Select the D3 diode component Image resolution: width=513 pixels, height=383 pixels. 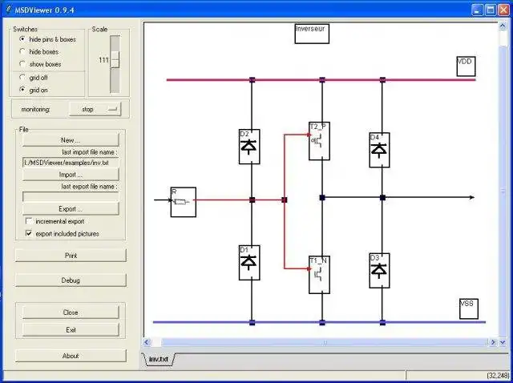[x=379, y=271]
